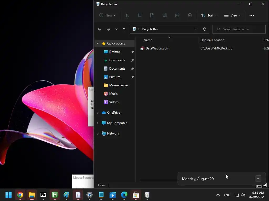Open Desktop in Quick access
Screen dimensions: 269x201
[115, 52]
